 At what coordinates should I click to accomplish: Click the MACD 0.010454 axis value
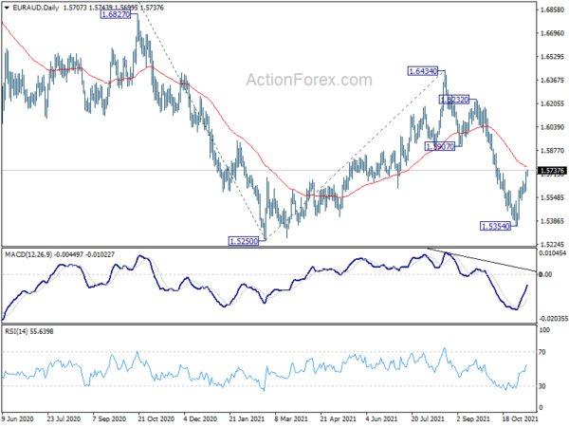click(552, 253)
